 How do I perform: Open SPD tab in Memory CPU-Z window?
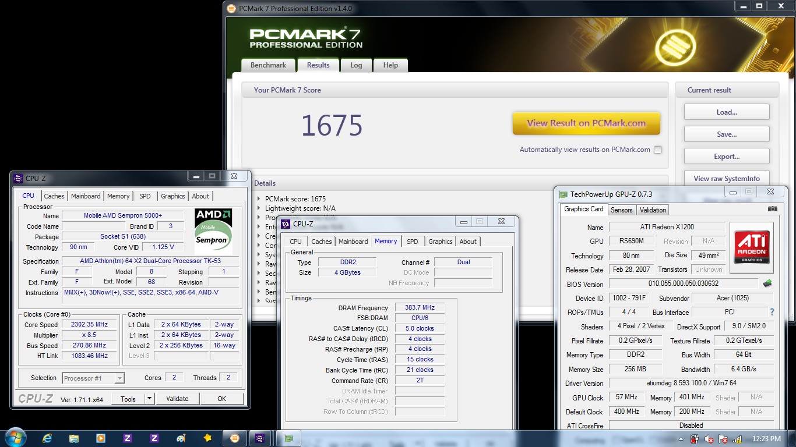click(413, 242)
